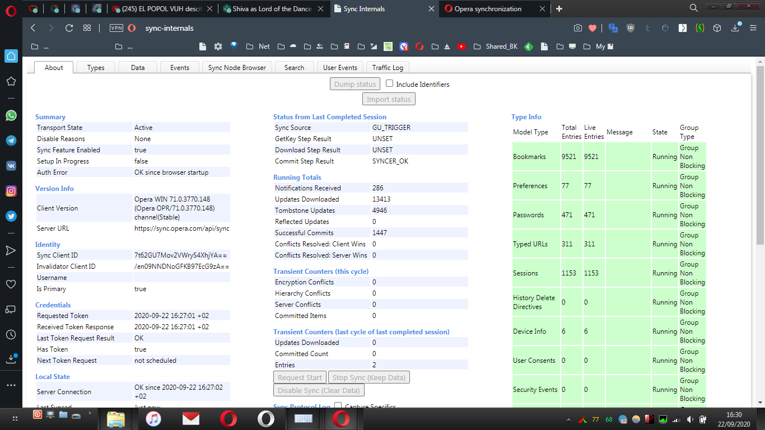Open File Explorer in the taskbar

116,418
